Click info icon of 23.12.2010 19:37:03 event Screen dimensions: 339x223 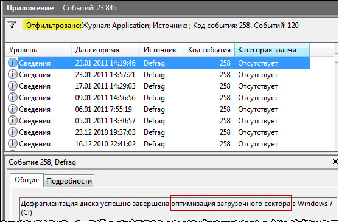[13, 132]
